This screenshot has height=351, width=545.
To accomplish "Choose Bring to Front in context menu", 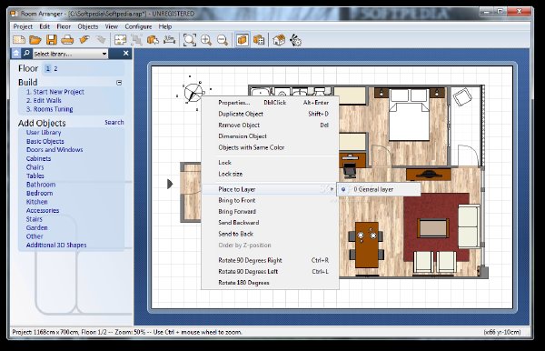I will tap(270, 200).
